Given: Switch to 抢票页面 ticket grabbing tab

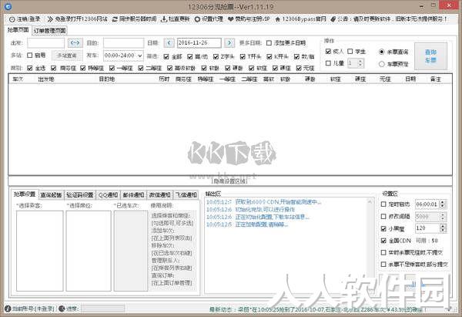Looking at the screenshot, I should (x=18, y=30).
